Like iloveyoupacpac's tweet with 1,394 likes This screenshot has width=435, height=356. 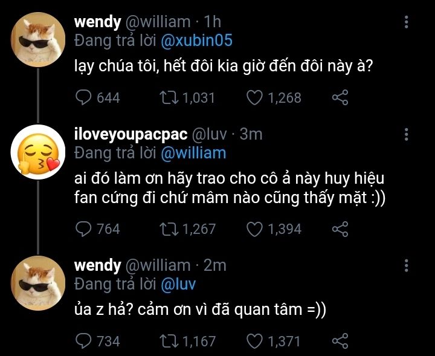pos(254,229)
